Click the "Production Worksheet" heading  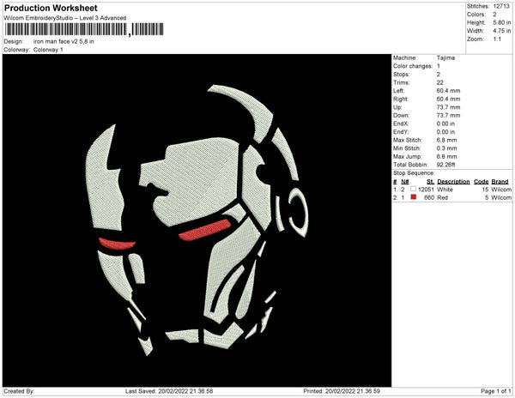51,8
